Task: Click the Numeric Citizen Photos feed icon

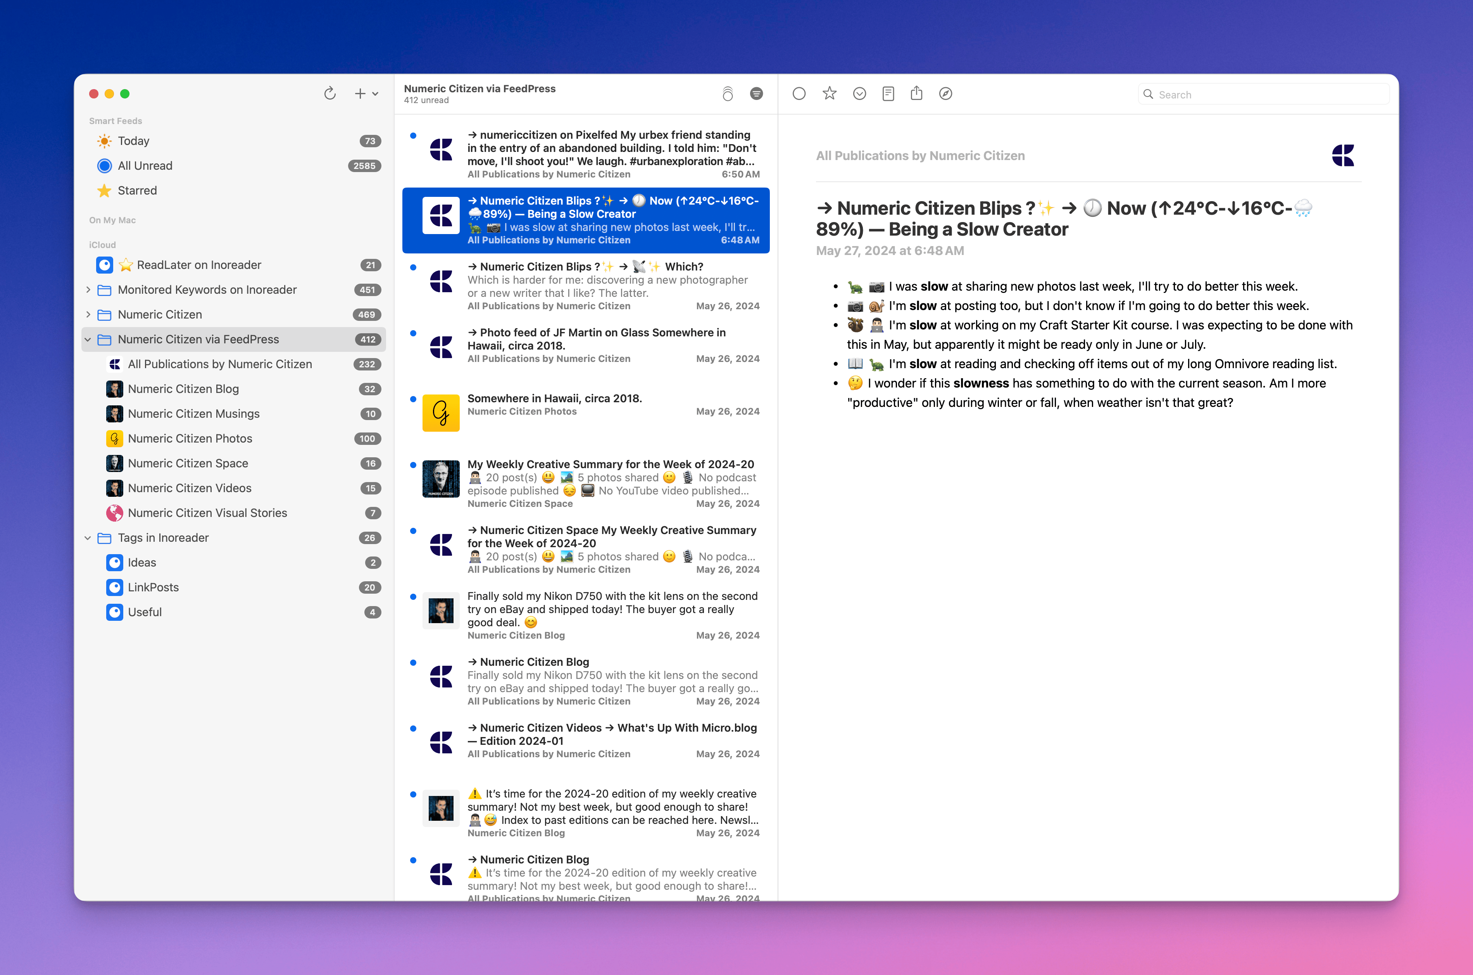Action: click(x=115, y=438)
